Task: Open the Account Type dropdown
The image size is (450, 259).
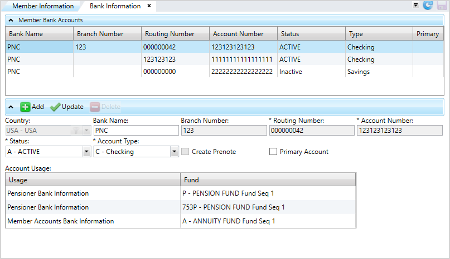Action: click(174, 152)
